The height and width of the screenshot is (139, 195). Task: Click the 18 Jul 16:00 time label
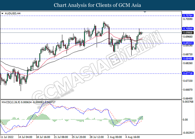(43, 137)
